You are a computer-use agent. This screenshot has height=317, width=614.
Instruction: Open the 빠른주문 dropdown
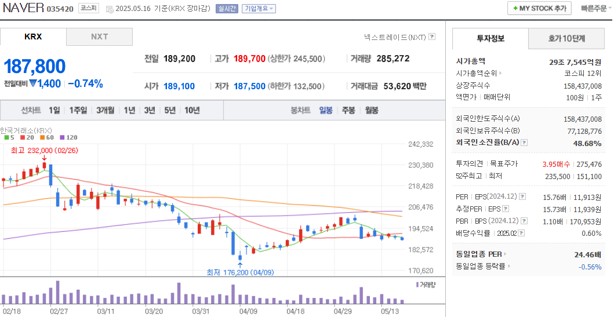coord(597,8)
